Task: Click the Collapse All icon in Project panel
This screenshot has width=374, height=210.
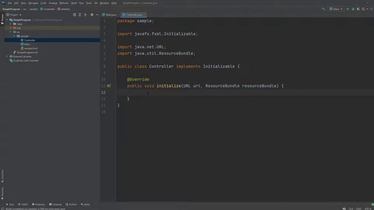Action: pyautogui.click(x=85, y=15)
